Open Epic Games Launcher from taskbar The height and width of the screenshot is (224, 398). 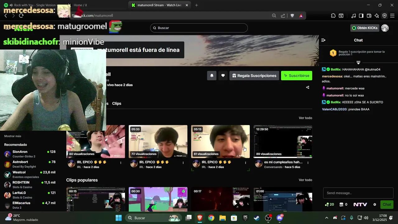[245, 218]
